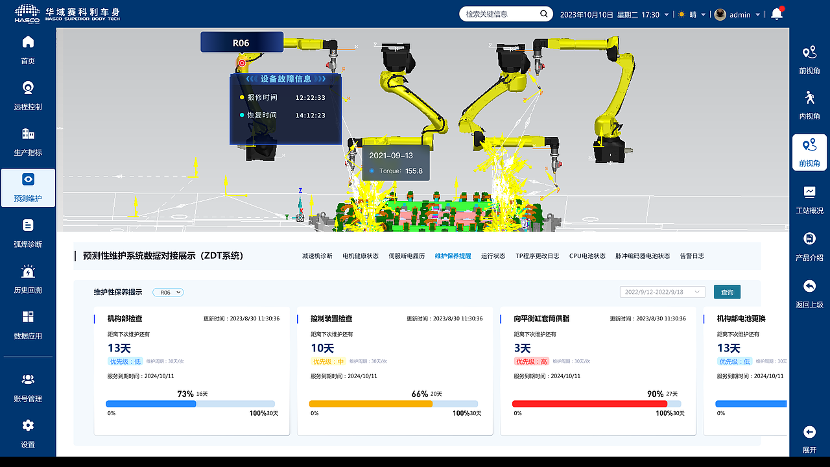Click 恢复时间 14:12:23 row

coord(283,115)
